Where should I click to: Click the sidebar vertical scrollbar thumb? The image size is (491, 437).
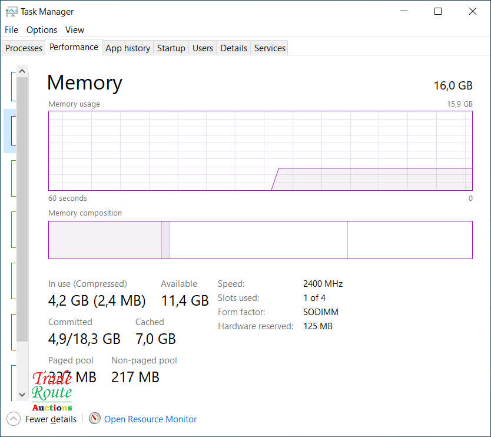22,206
